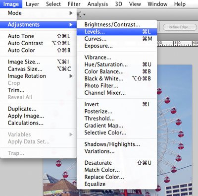
Task: Choose Variations adjustment
Action: 117,151
